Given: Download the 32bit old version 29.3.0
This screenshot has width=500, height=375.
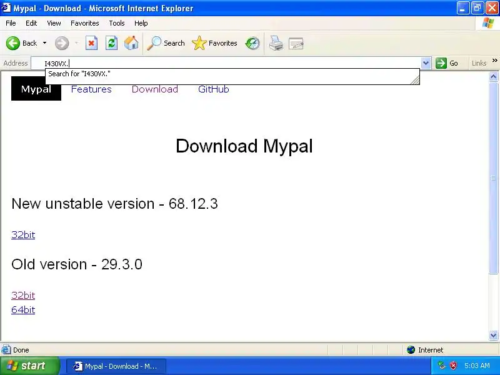Looking at the screenshot, I should 23,295.
